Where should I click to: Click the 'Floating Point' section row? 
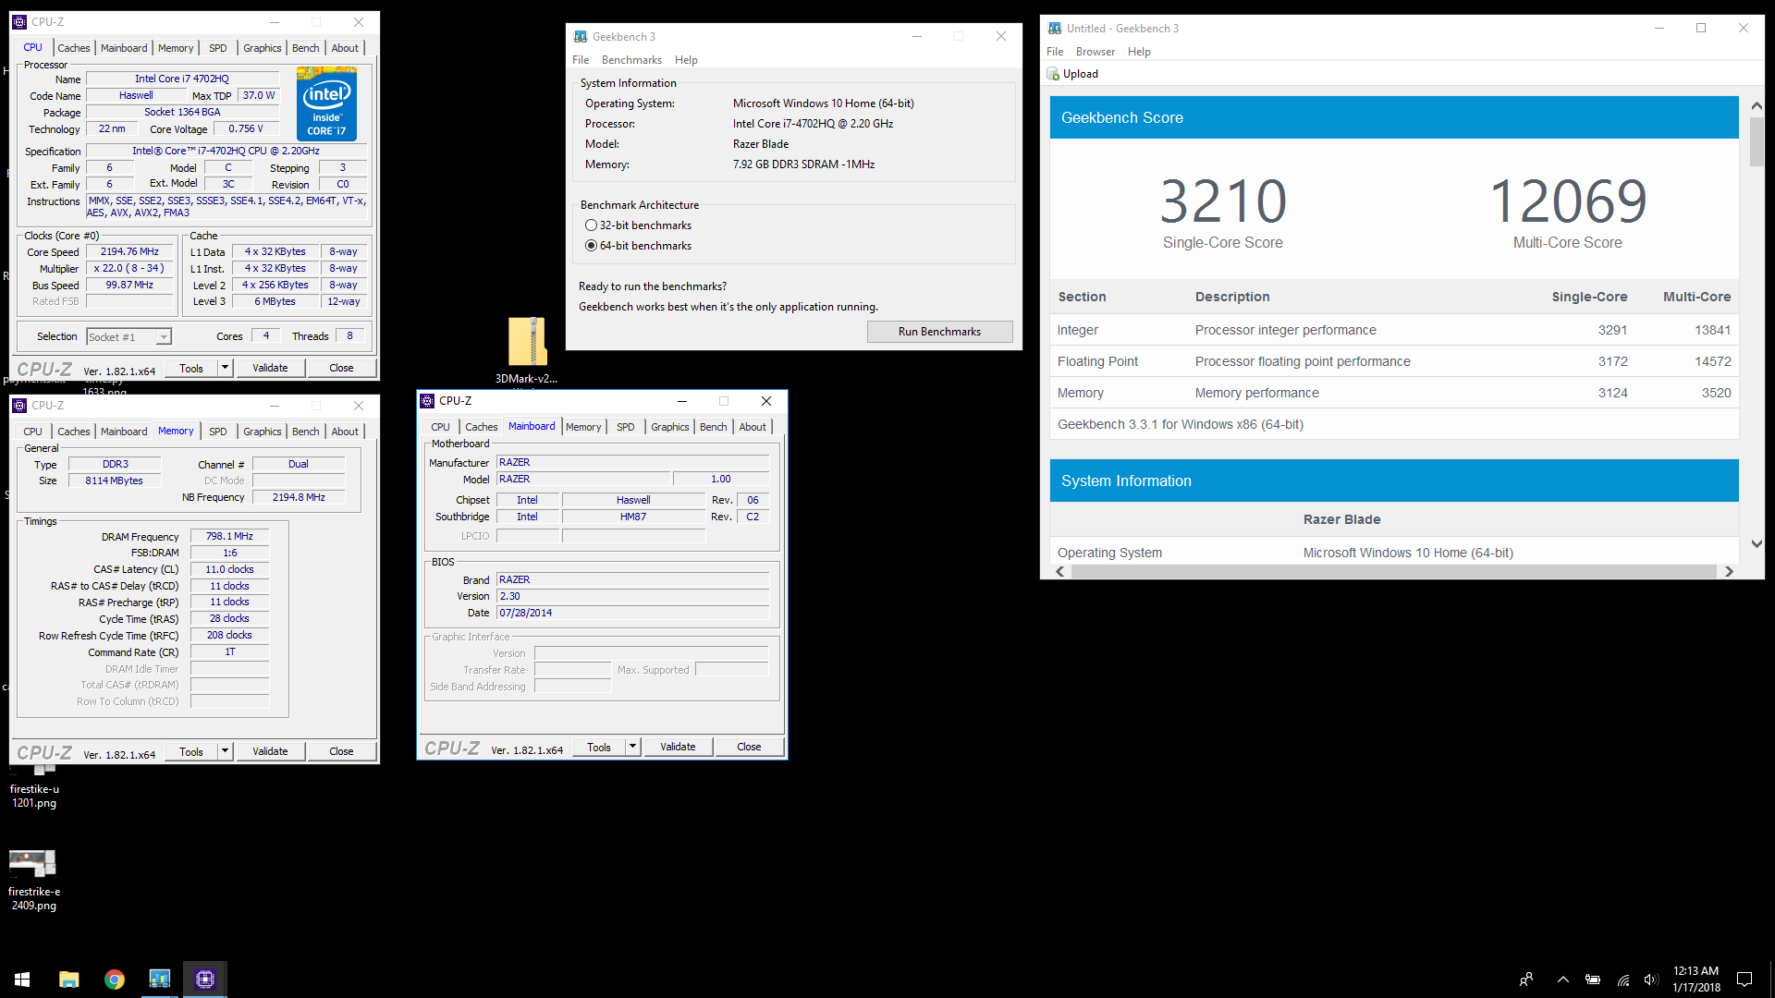[1394, 361]
